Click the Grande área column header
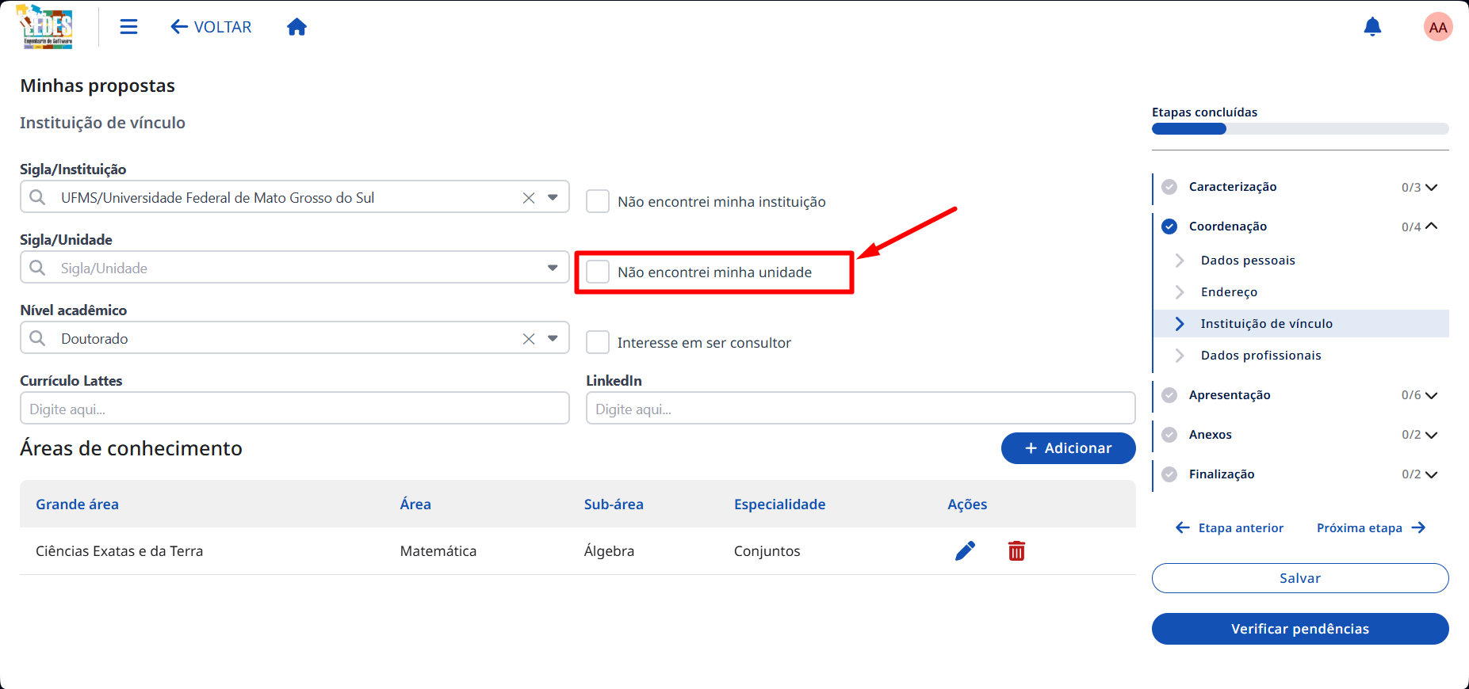The width and height of the screenshot is (1469, 689). pyautogui.click(x=77, y=504)
